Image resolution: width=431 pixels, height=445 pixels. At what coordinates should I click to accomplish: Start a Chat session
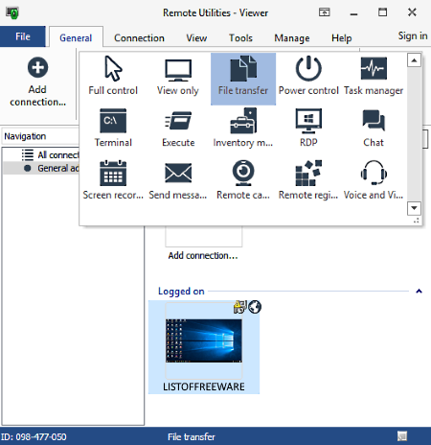(x=374, y=129)
